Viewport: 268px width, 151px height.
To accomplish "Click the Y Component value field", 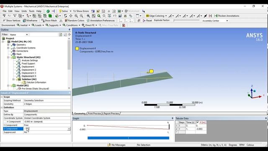I will coord(47,125).
